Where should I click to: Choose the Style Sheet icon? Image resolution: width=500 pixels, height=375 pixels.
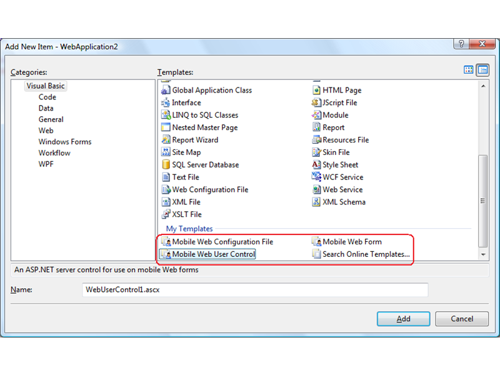click(316, 165)
